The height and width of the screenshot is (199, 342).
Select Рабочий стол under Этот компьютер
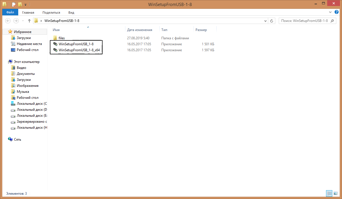(27, 98)
